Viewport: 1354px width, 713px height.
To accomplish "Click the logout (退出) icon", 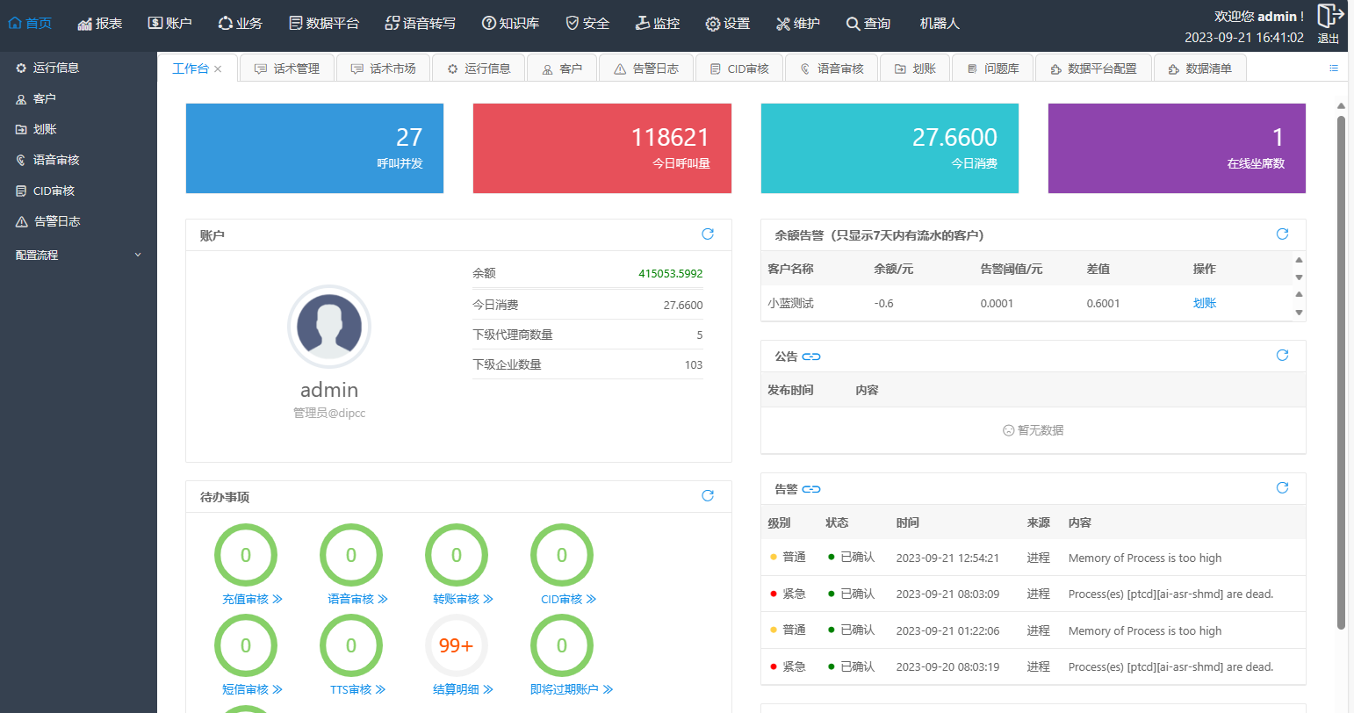I will (1329, 16).
